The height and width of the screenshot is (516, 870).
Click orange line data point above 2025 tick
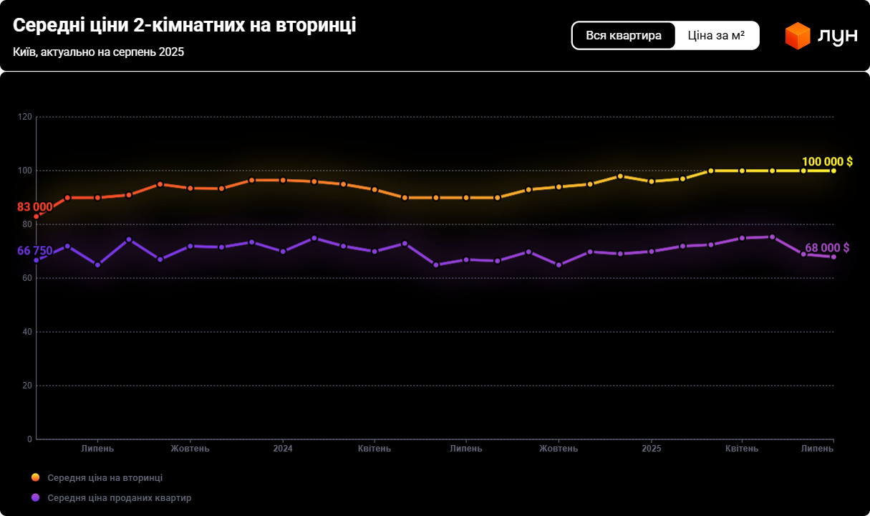click(651, 181)
